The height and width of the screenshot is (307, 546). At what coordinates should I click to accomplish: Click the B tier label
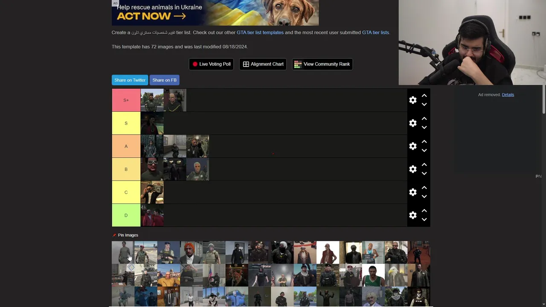click(126, 169)
